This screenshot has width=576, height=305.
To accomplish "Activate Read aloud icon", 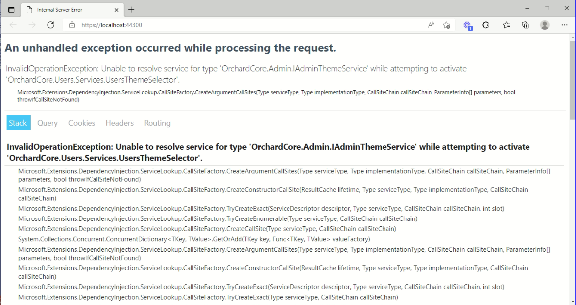I will pyautogui.click(x=432, y=25).
